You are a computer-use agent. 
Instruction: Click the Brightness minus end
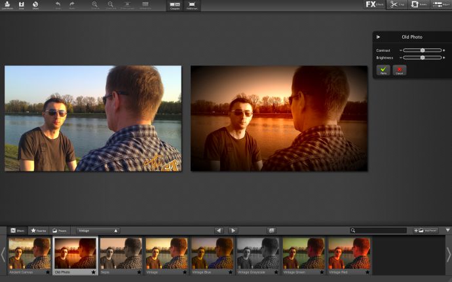pos(401,58)
